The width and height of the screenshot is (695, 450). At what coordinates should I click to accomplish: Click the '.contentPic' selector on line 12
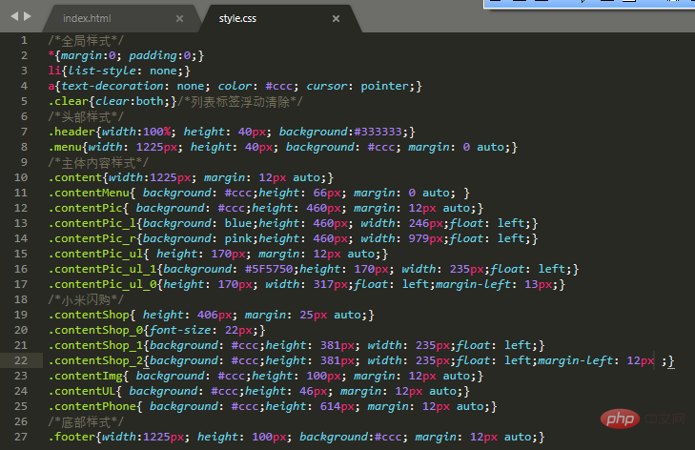coord(86,208)
